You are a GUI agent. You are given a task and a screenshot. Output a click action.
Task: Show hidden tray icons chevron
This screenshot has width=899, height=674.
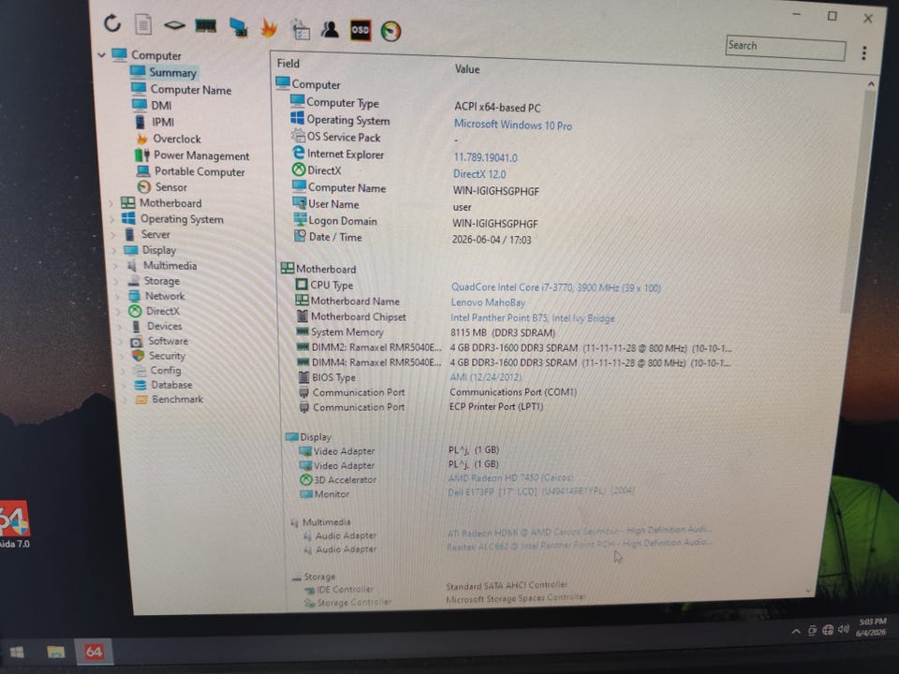pyautogui.click(x=796, y=631)
